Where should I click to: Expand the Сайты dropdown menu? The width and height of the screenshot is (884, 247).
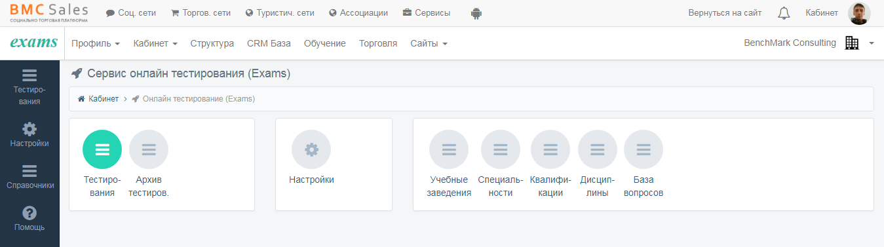[429, 43]
